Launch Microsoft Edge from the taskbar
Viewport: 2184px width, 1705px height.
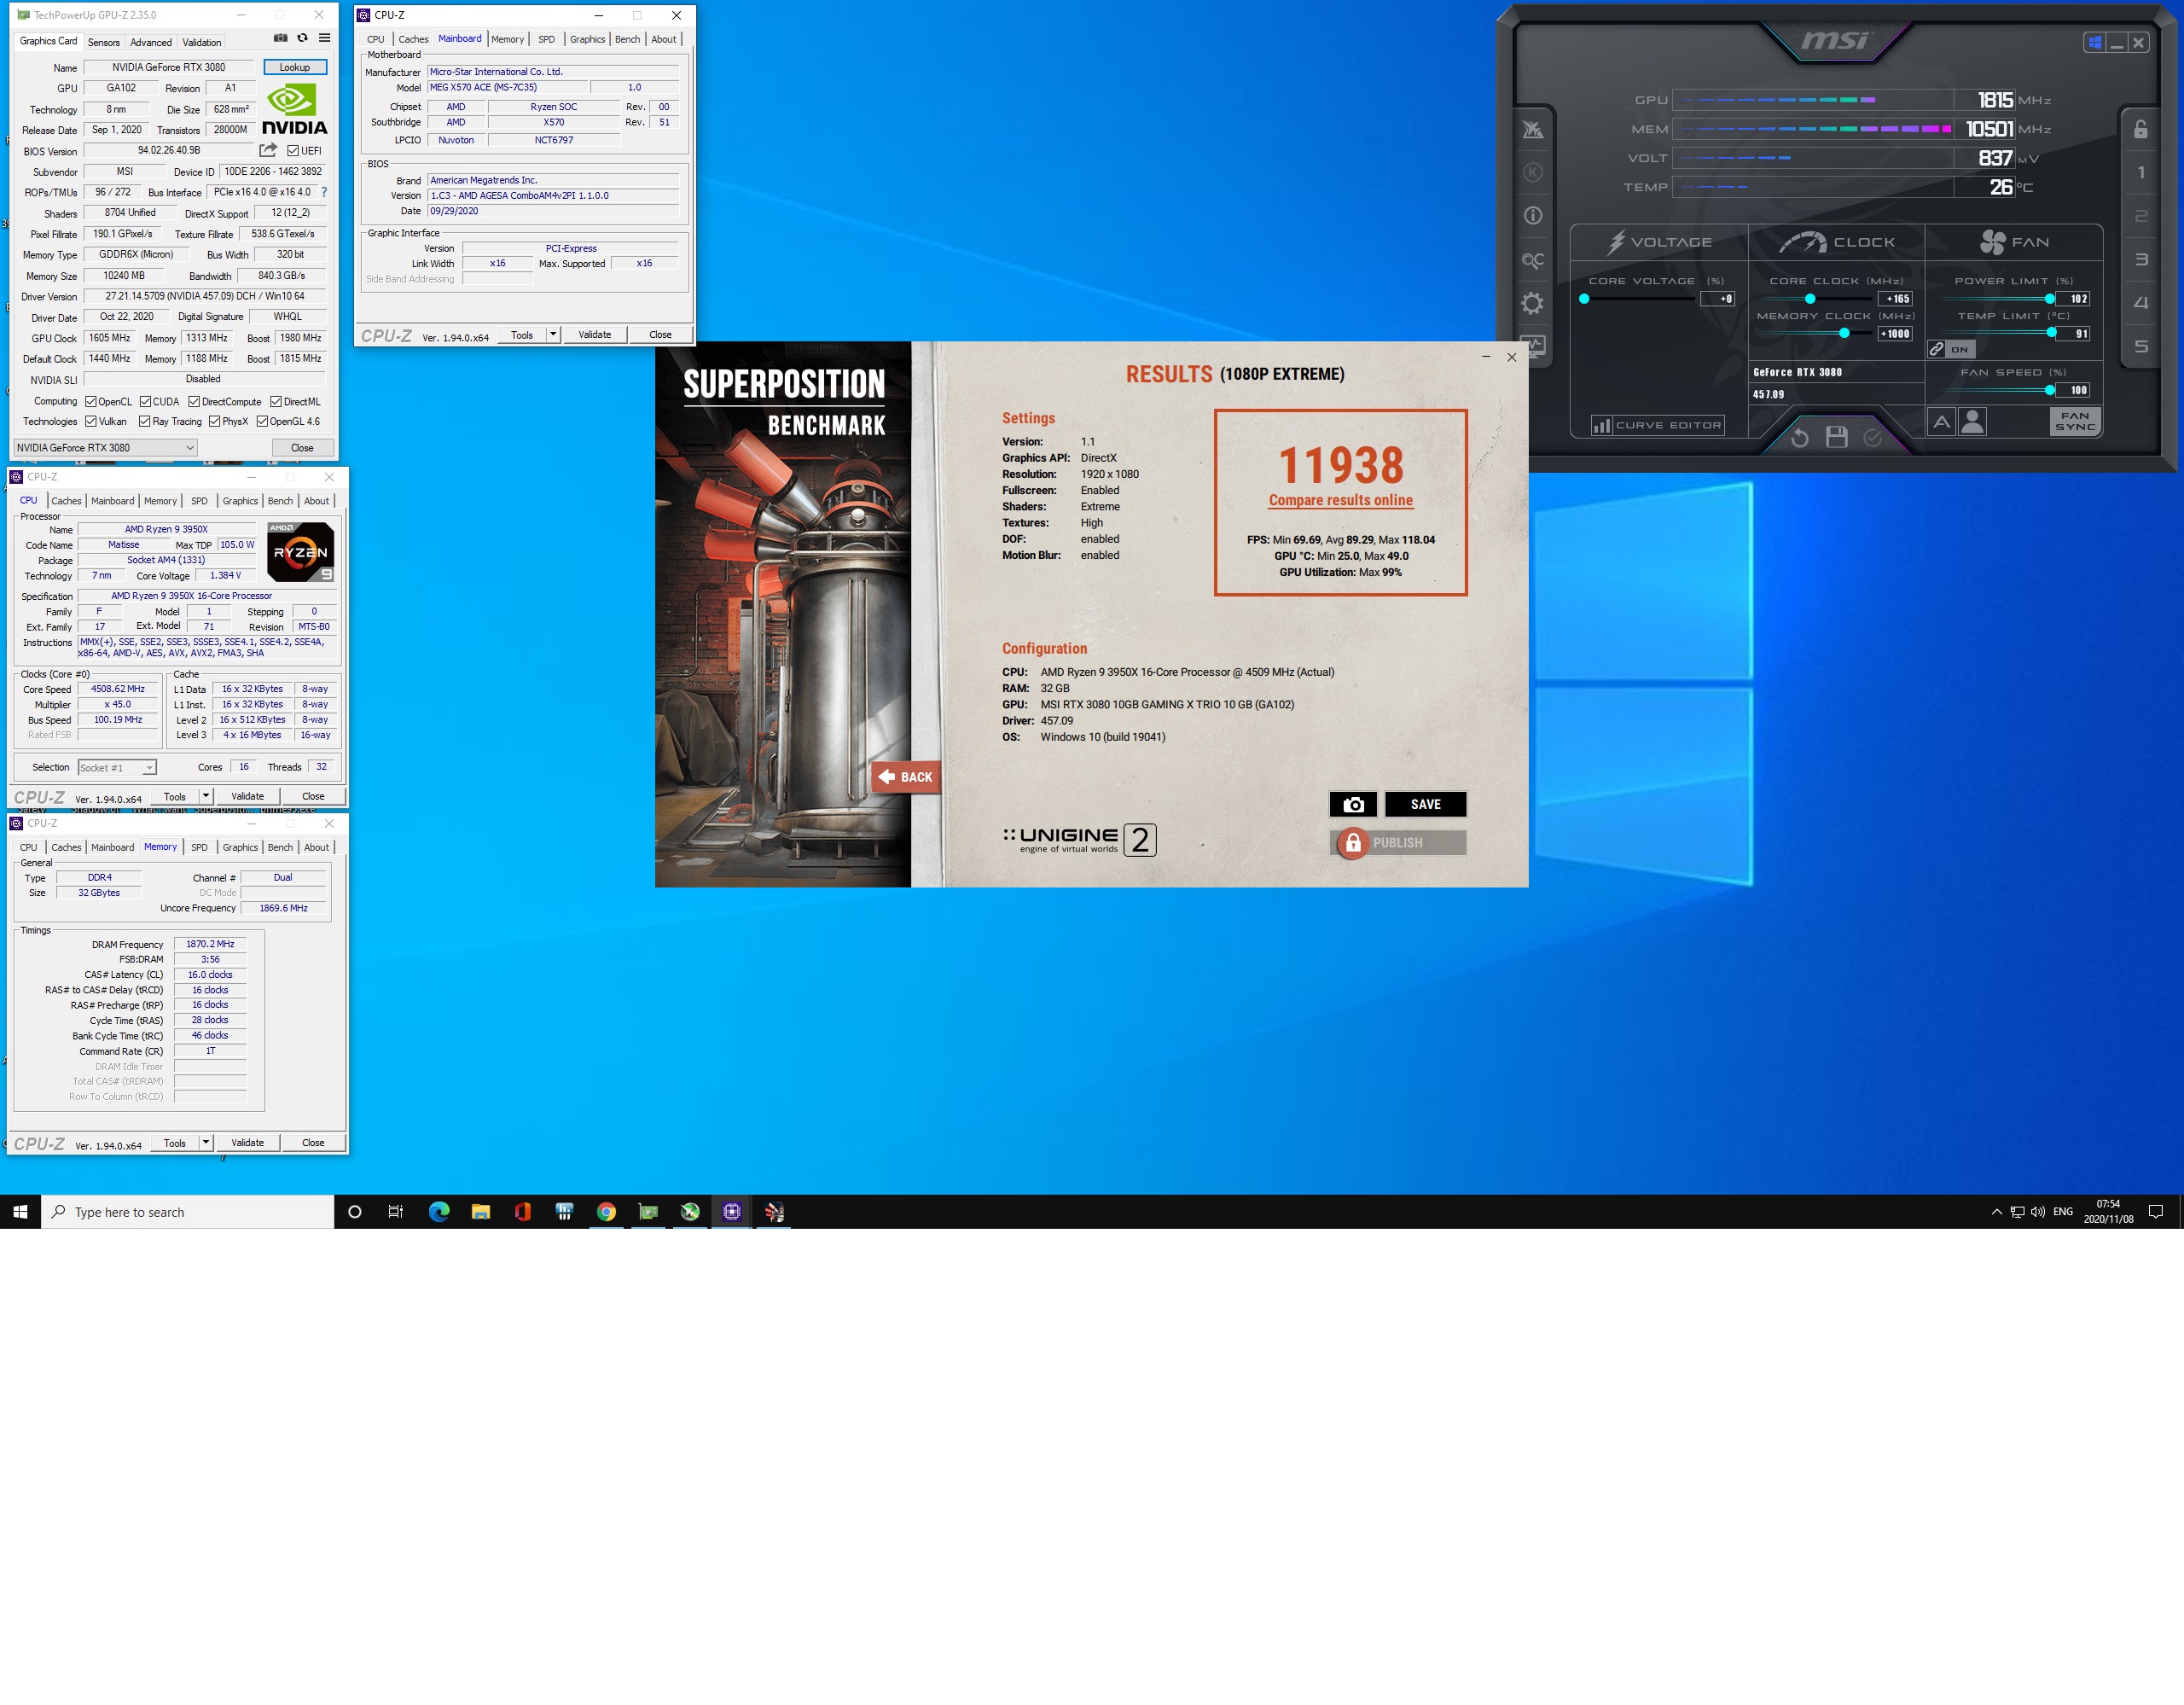coord(439,1212)
